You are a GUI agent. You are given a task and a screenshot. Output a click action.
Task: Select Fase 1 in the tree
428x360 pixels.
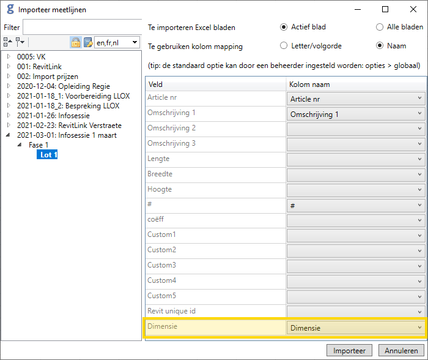[x=39, y=145]
